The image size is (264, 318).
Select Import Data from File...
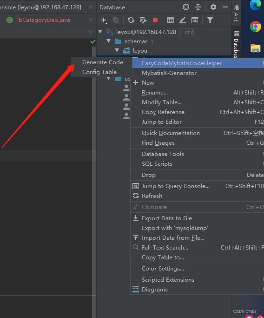pyautogui.click(x=197, y=238)
